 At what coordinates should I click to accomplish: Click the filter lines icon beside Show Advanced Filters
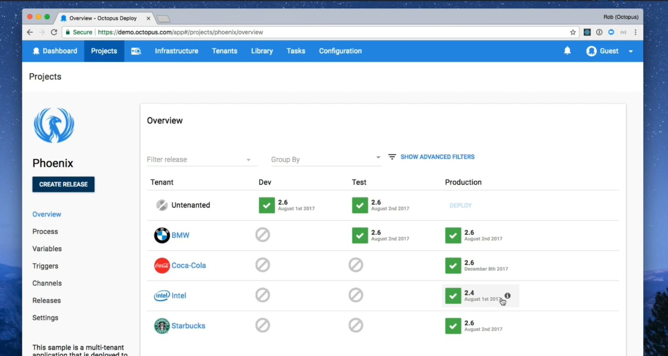point(392,157)
